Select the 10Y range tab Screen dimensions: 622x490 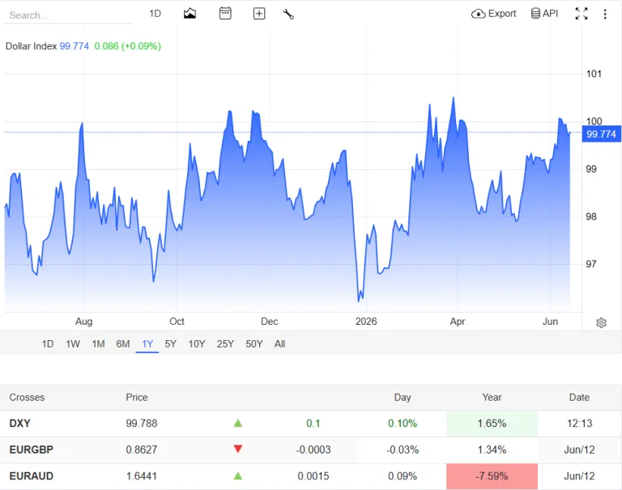point(197,344)
